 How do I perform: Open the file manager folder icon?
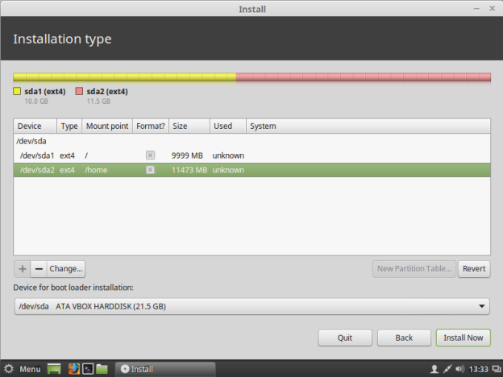point(102,369)
